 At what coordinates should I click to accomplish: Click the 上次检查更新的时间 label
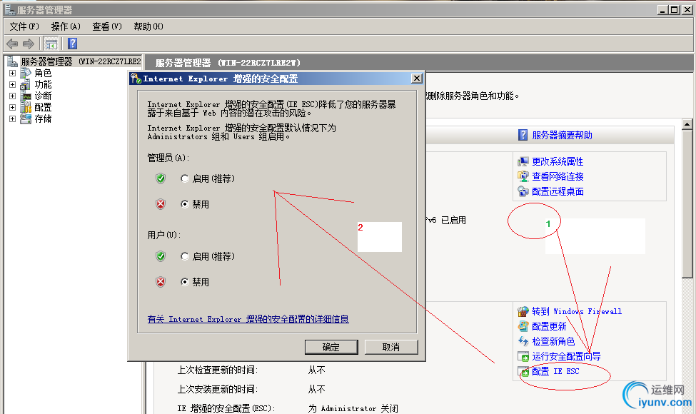click(218, 370)
